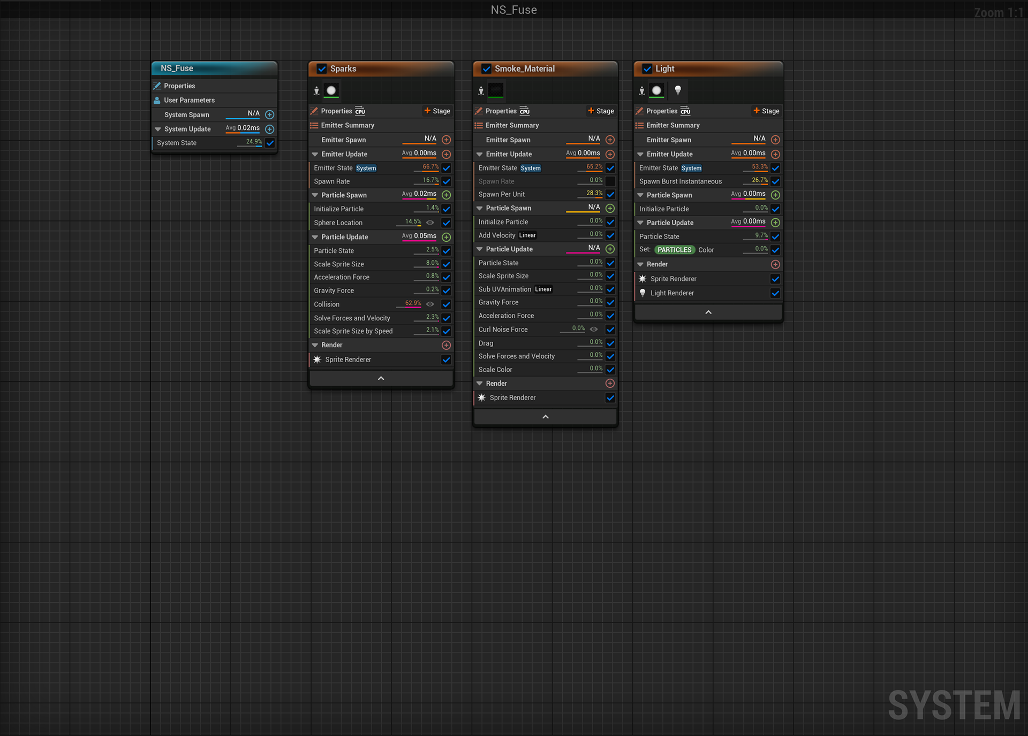Disable the Sparks emitter checkbox
The image size is (1028, 736).
[x=322, y=68]
